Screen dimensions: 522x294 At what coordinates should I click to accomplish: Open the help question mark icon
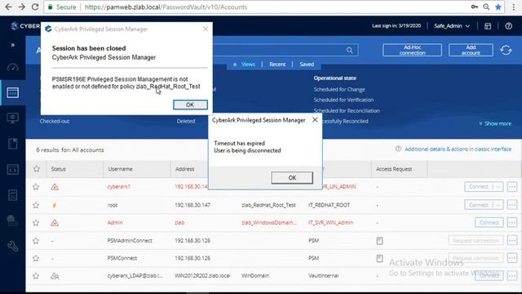(x=508, y=26)
